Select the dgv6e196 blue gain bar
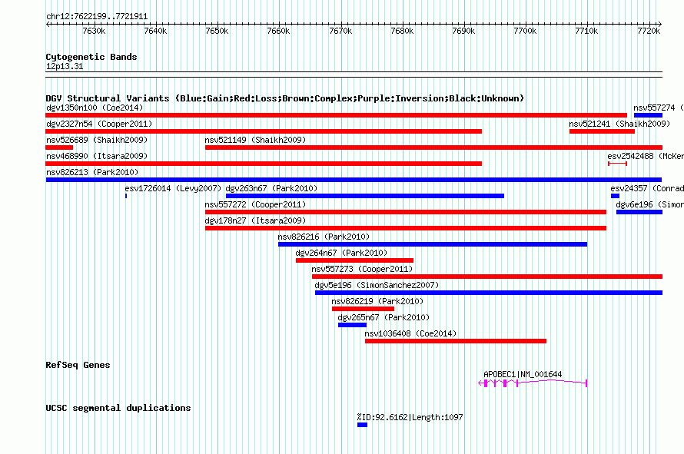684x454 pixels. (639, 212)
